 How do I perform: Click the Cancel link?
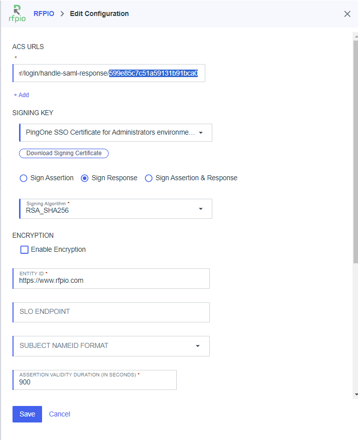pos(60,414)
